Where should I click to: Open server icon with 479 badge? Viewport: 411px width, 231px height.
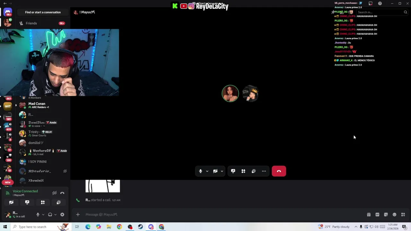(x=8, y=126)
